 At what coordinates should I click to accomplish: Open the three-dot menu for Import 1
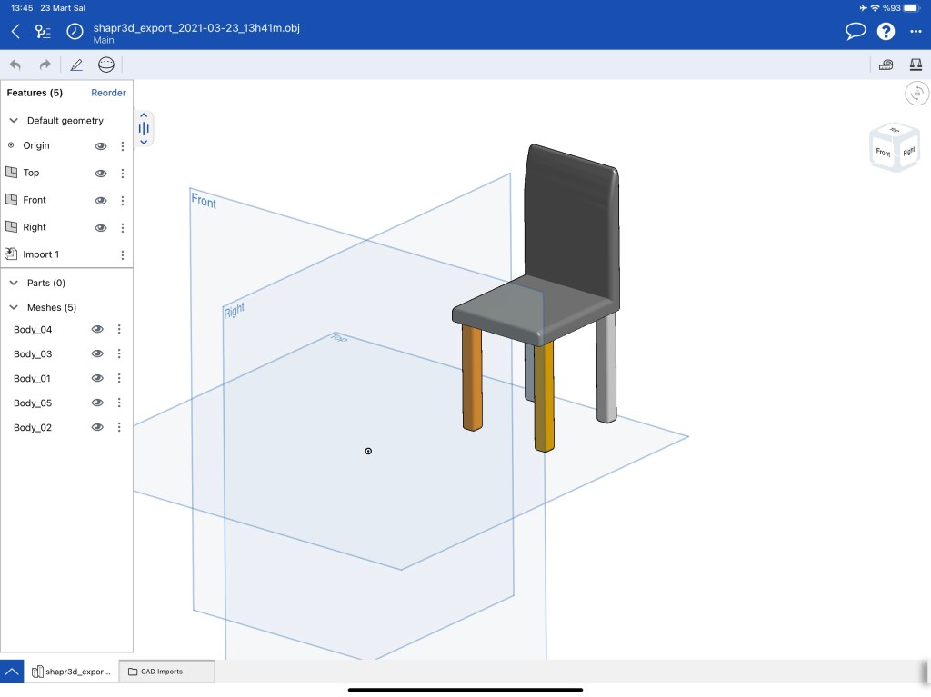tap(123, 254)
